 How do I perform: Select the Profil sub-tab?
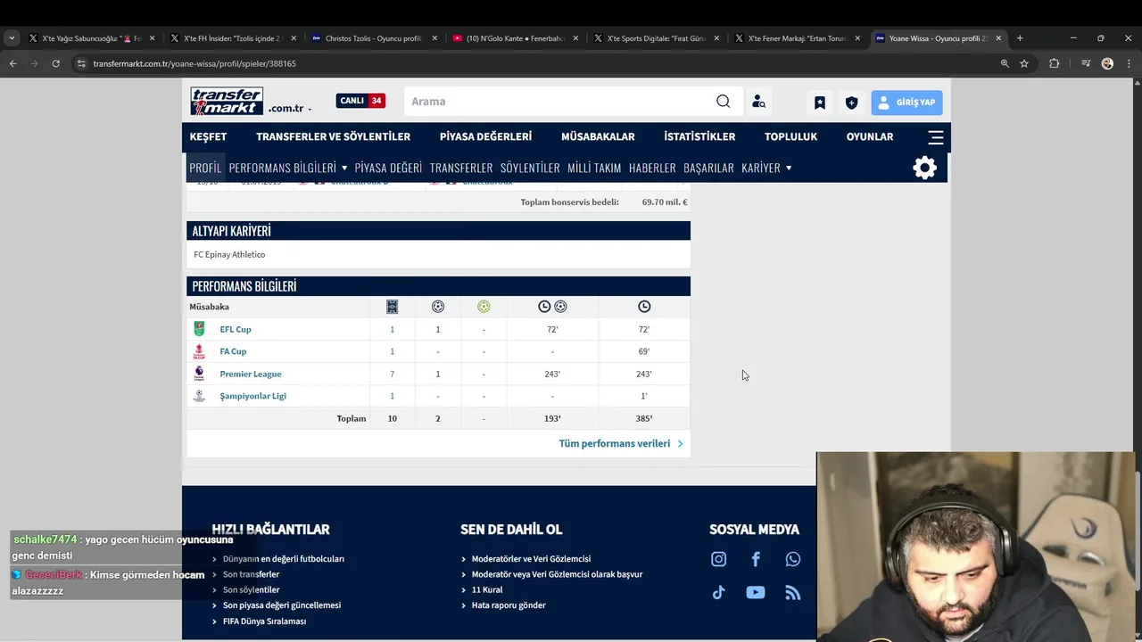tap(205, 168)
